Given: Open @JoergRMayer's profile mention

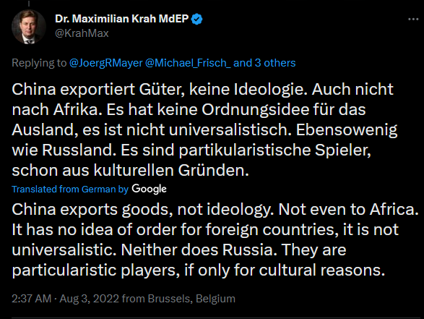Looking at the screenshot, I should 105,63.
